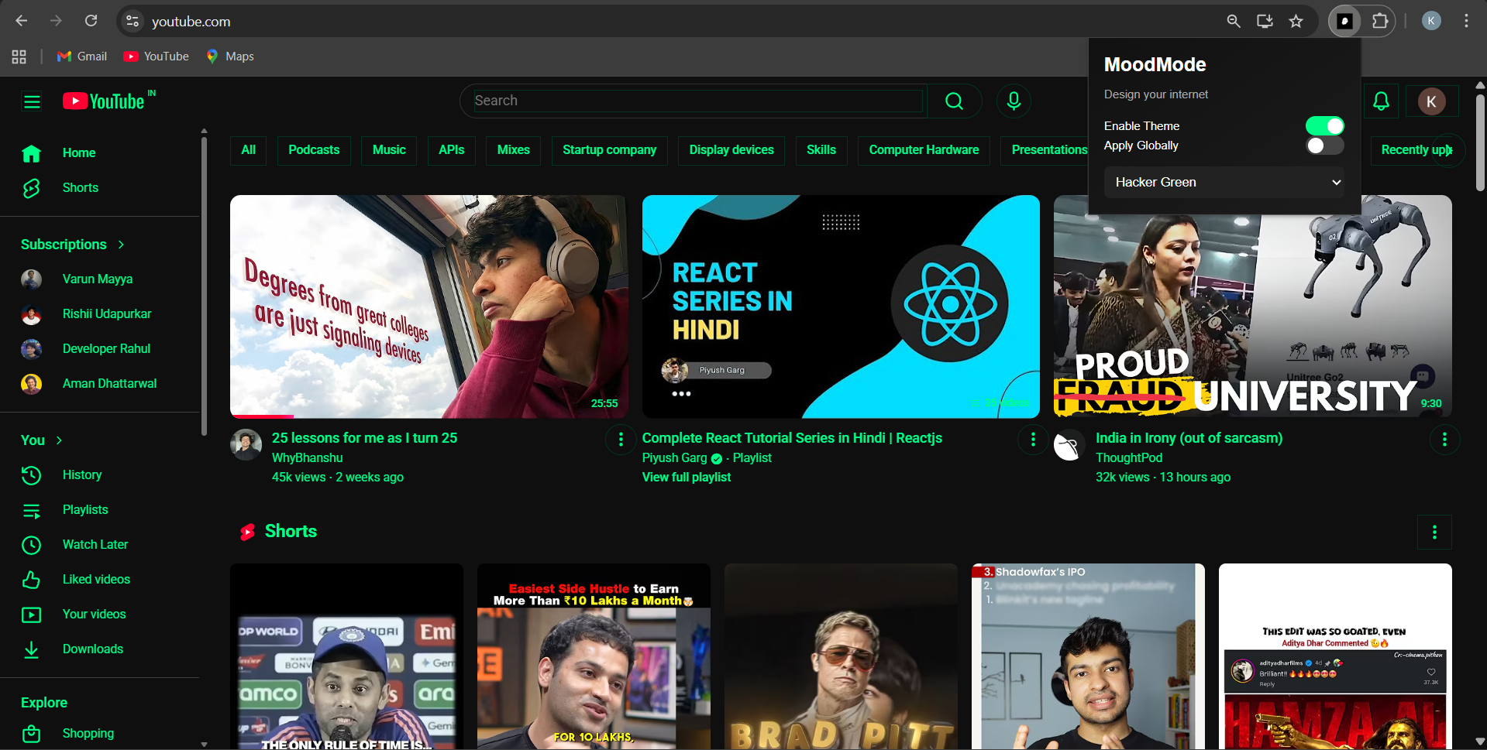Viewport: 1487px width, 750px height.
Task: Open the Hacker Green theme dropdown
Action: (1225, 183)
